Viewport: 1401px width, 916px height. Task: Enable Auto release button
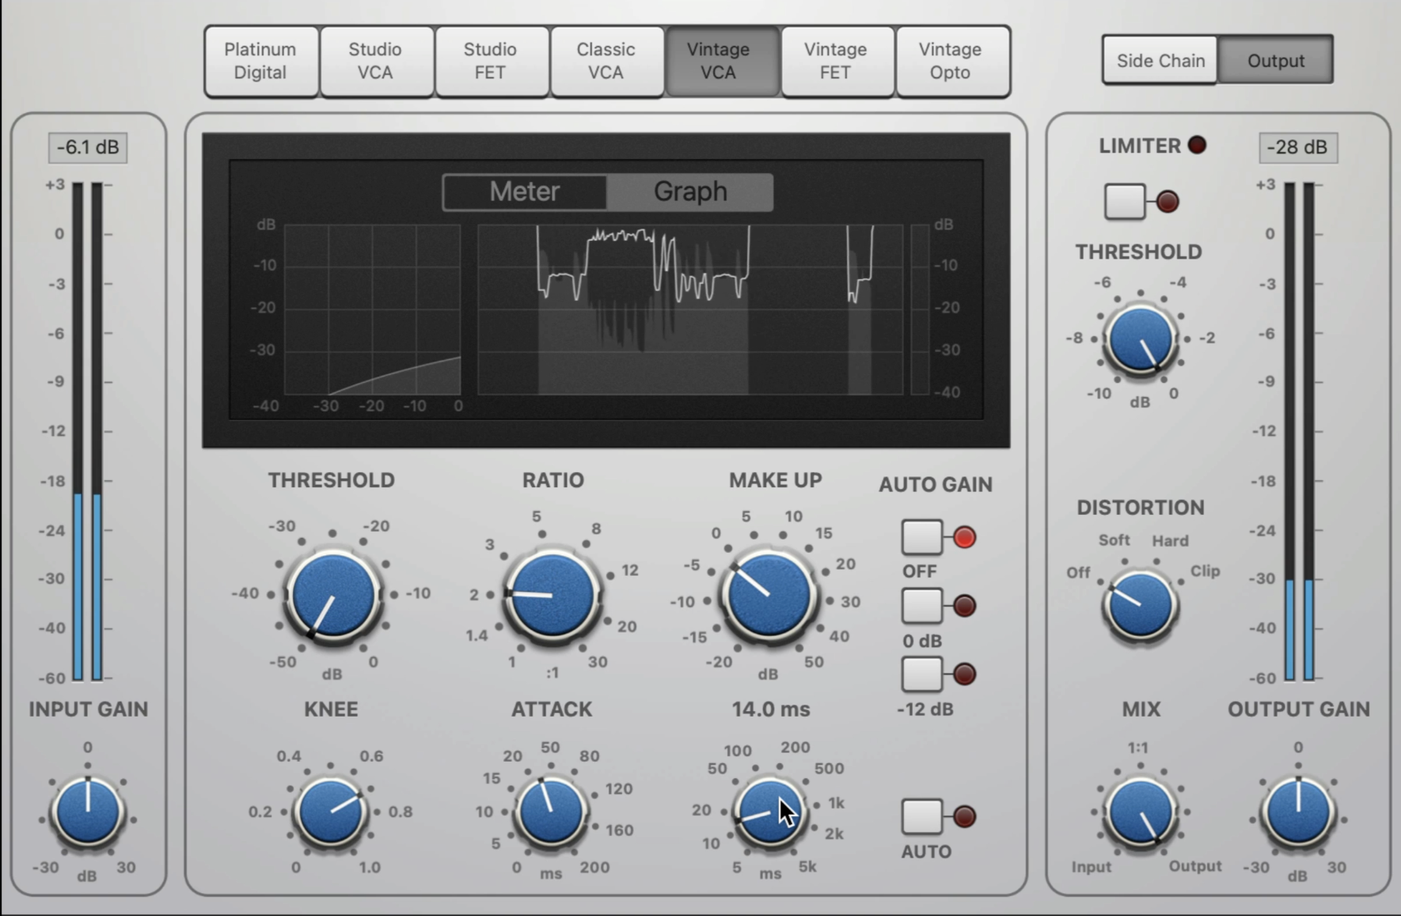click(x=922, y=816)
